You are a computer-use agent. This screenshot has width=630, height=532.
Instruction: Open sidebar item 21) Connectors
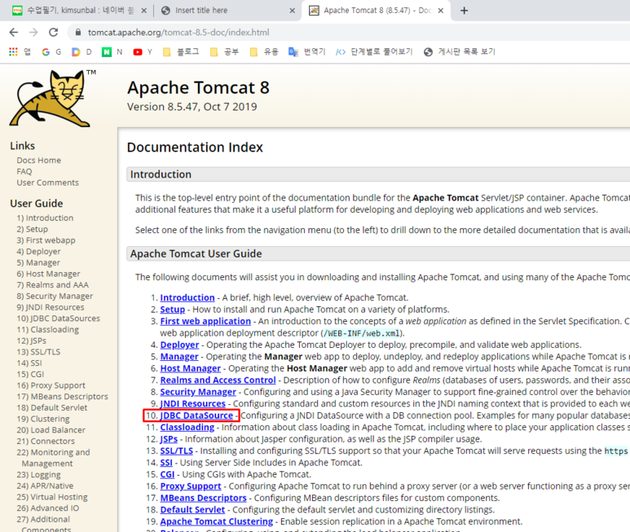pos(46,442)
